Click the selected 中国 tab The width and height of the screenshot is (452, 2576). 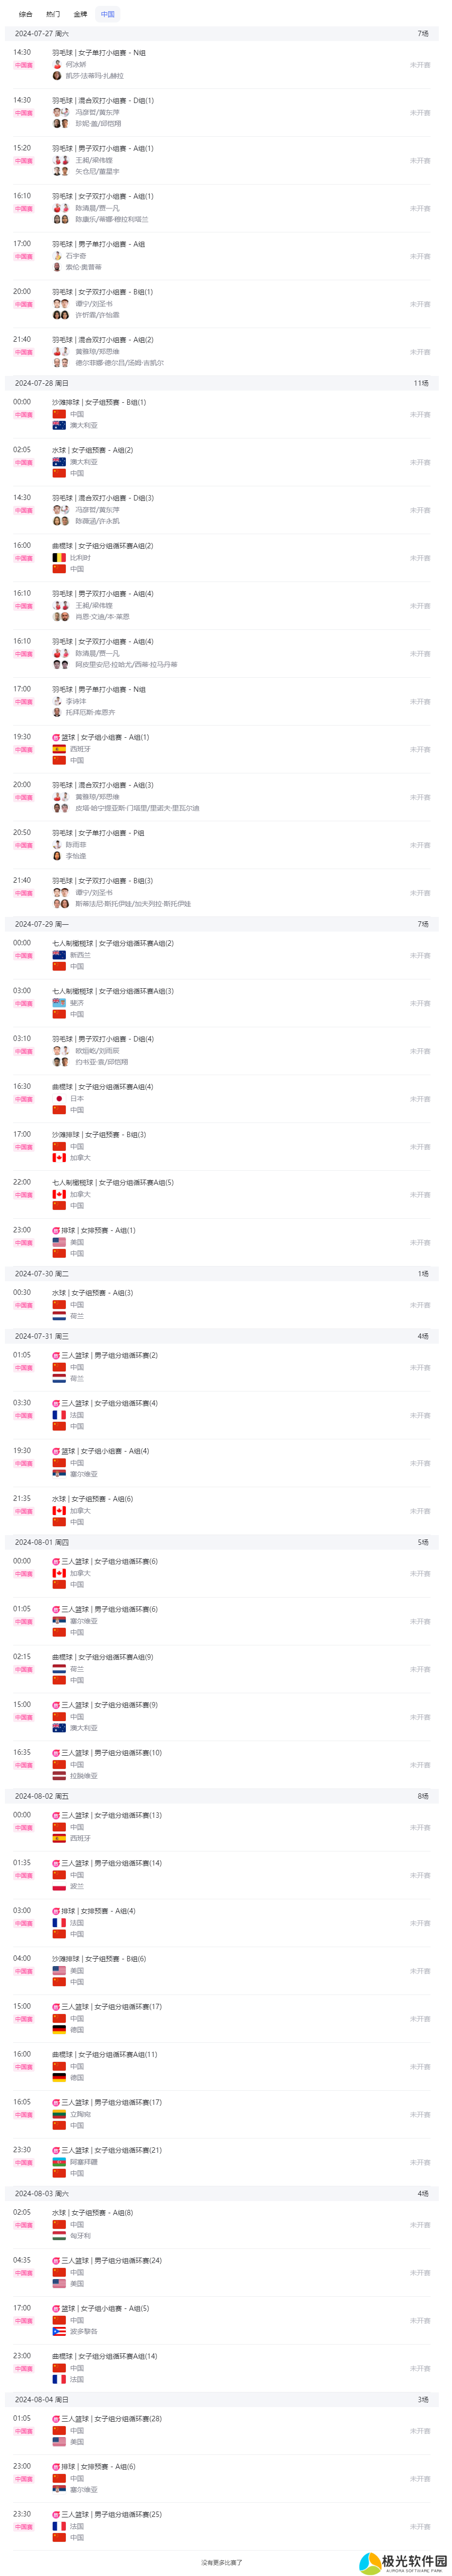[108, 14]
